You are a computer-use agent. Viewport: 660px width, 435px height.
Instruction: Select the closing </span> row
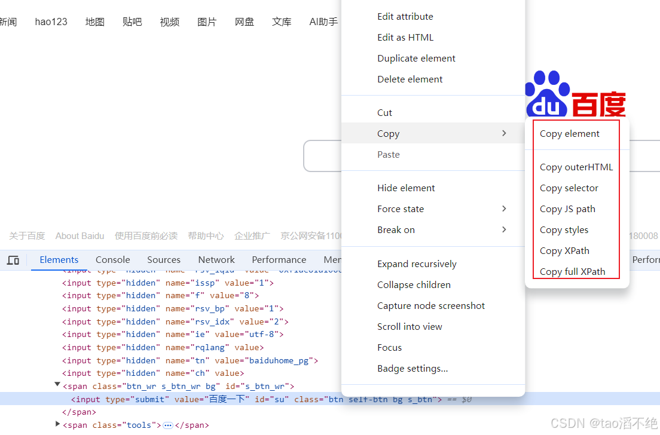click(79, 412)
